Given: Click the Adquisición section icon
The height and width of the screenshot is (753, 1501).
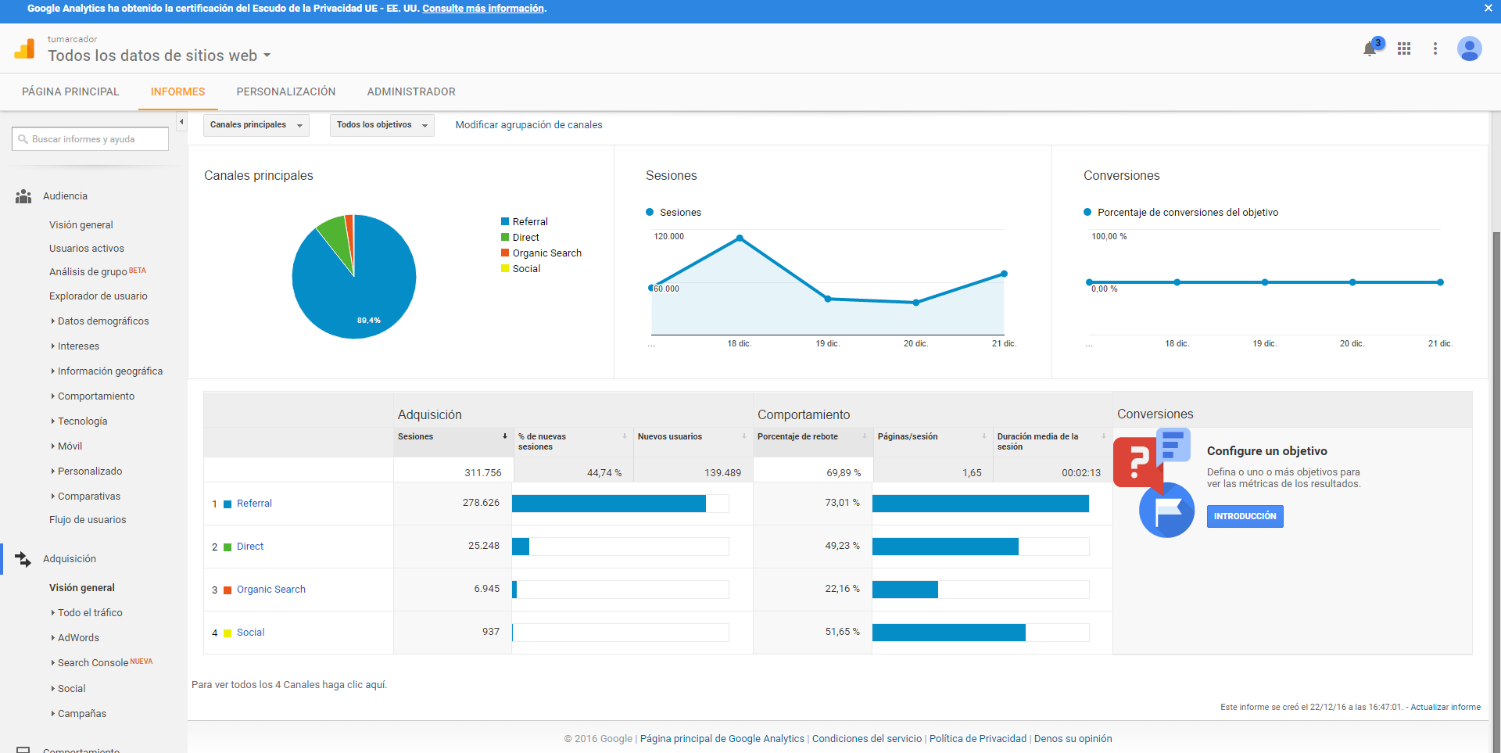Looking at the screenshot, I should pos(23,559).
